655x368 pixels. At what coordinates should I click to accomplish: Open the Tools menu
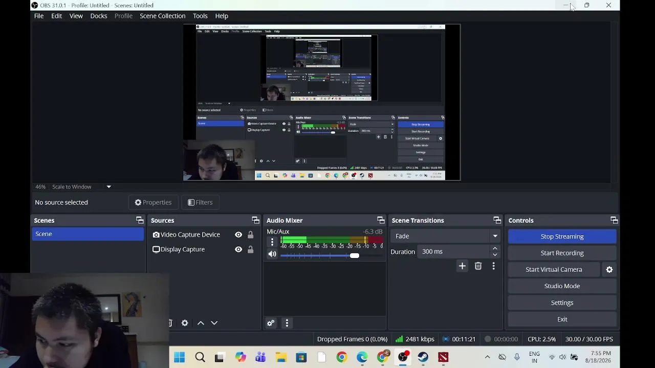pyautogui.click(x=200, y=16)
